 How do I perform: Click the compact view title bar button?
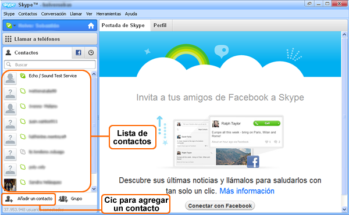click(309, 3)
